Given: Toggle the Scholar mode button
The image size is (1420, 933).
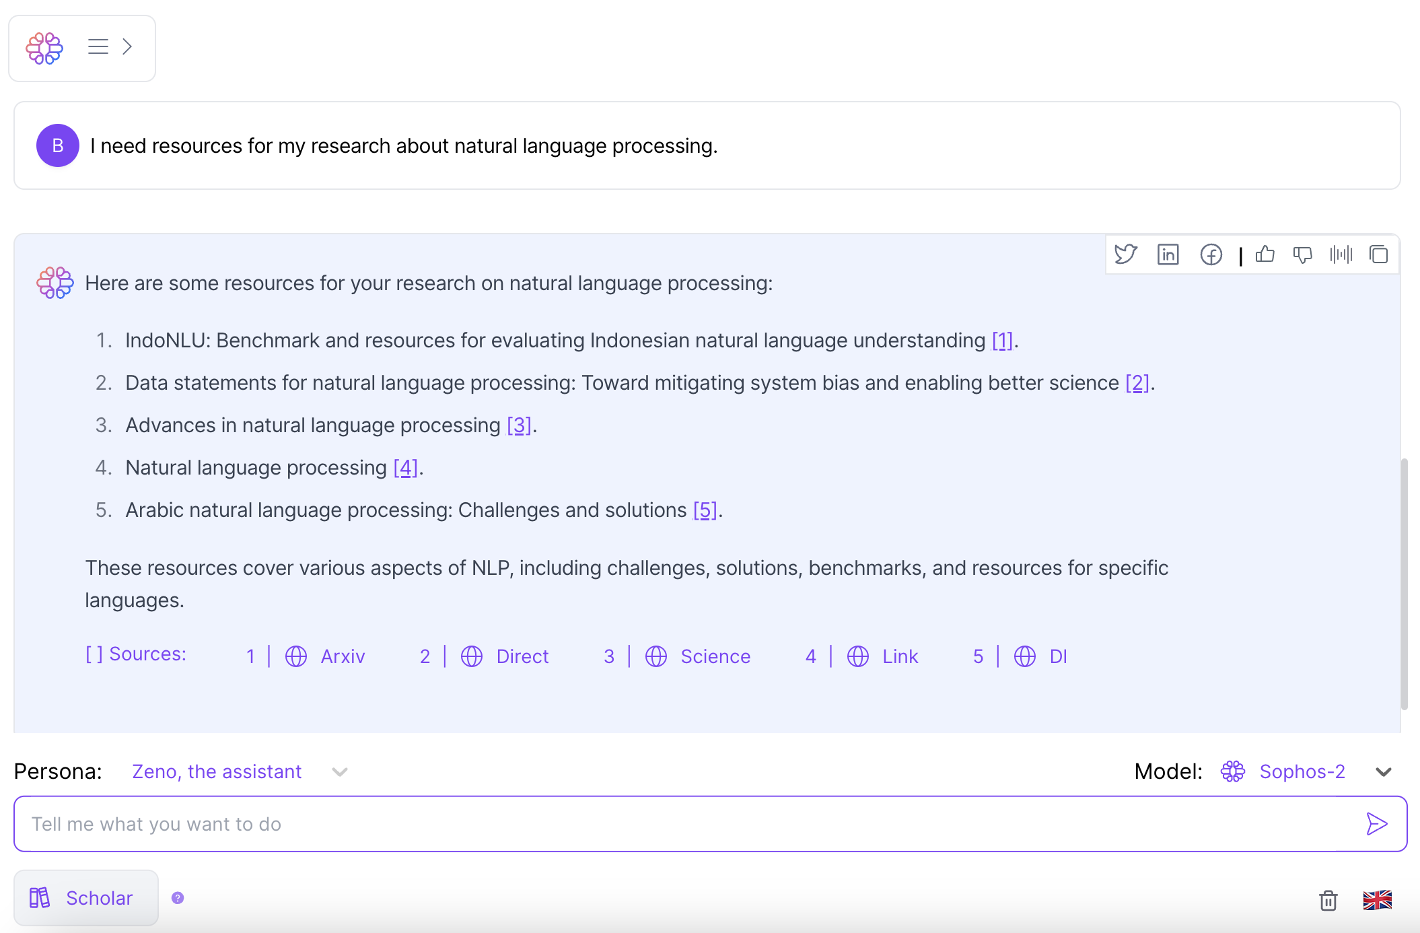Looking at the screenshot, I should [x=86, y=898].
